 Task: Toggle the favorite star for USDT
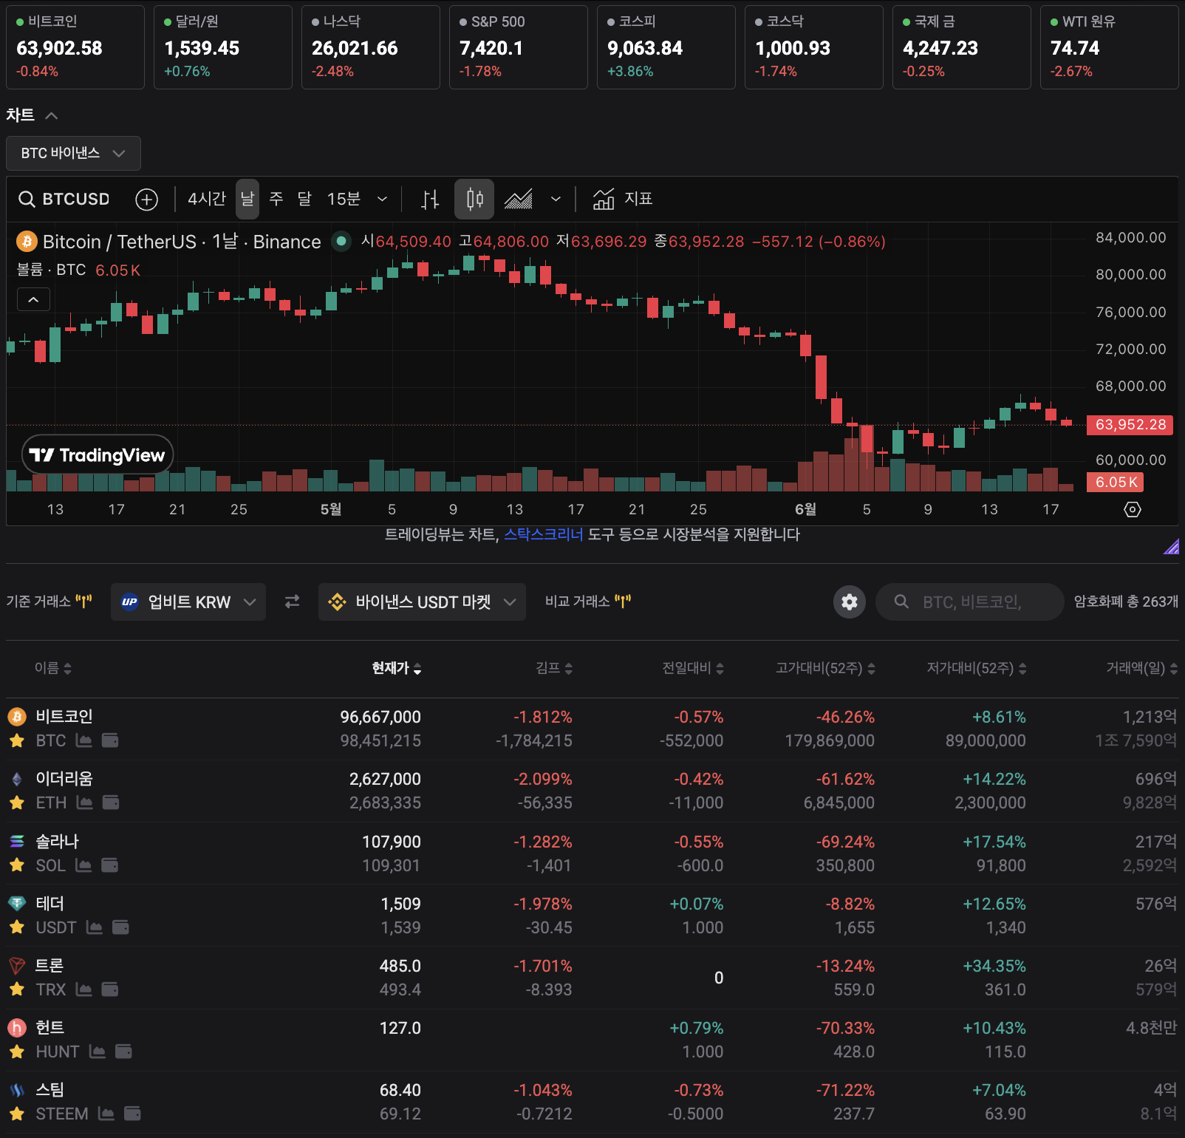(x=17, y=927)
